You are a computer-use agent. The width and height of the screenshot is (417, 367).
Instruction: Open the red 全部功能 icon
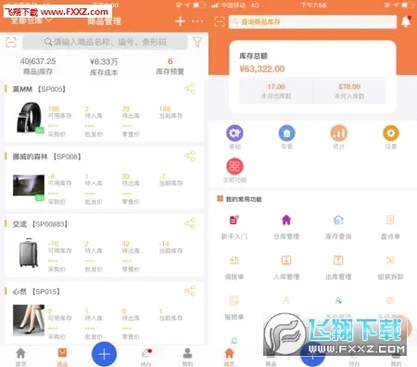pos(234,166)
